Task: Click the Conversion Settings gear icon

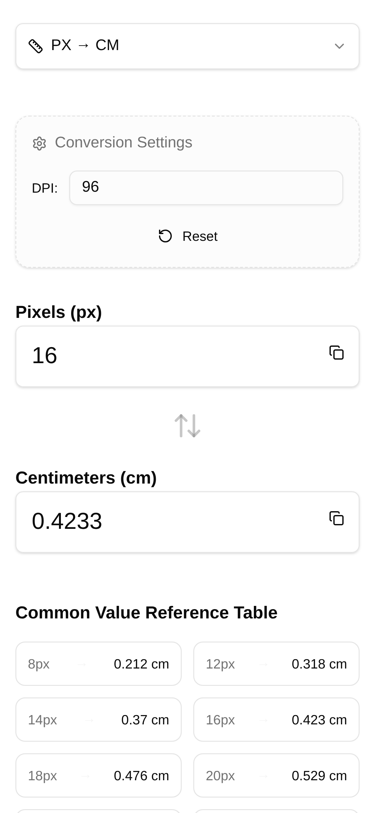Action: pyautogui.click(x=39, y=143)
